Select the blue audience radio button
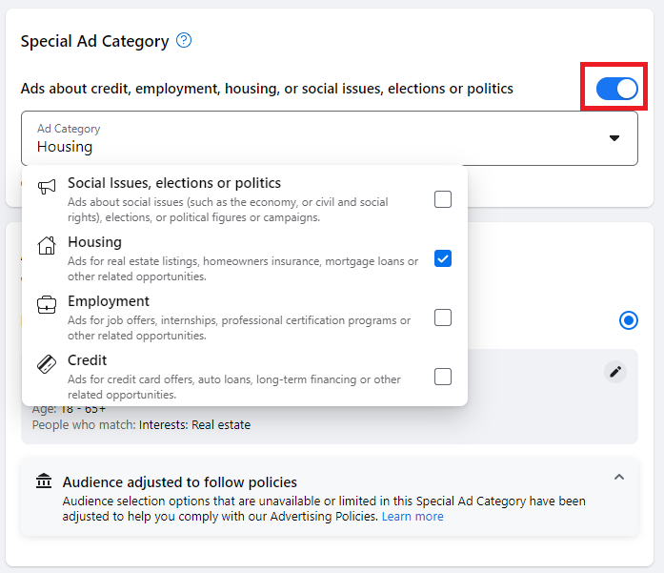The width and height of the screenshot is (664, 573). [x=629, y=320]
